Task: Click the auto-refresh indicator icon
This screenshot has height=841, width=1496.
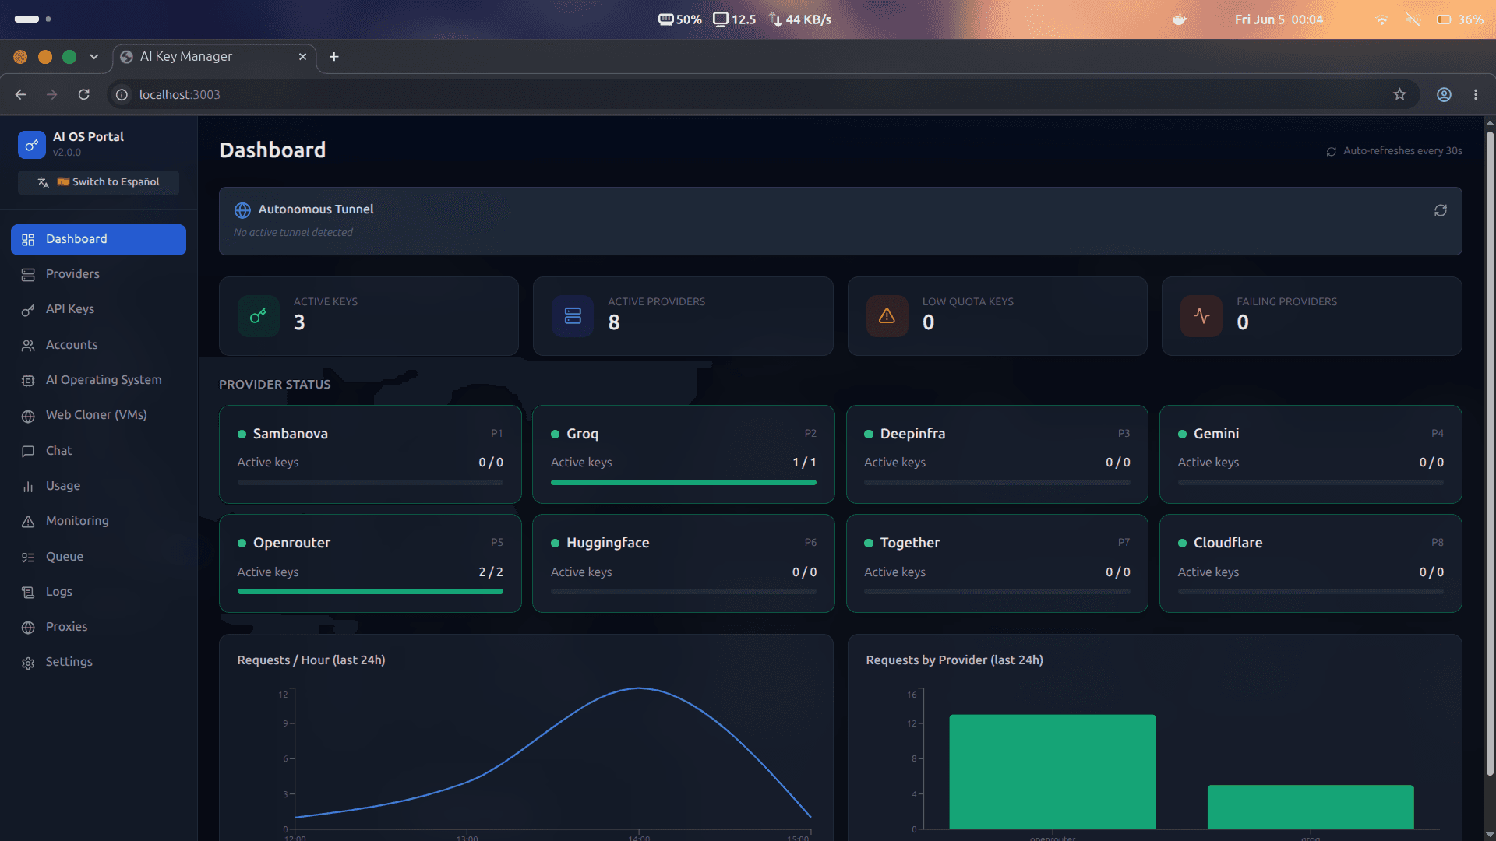Action: [1332, 151]
